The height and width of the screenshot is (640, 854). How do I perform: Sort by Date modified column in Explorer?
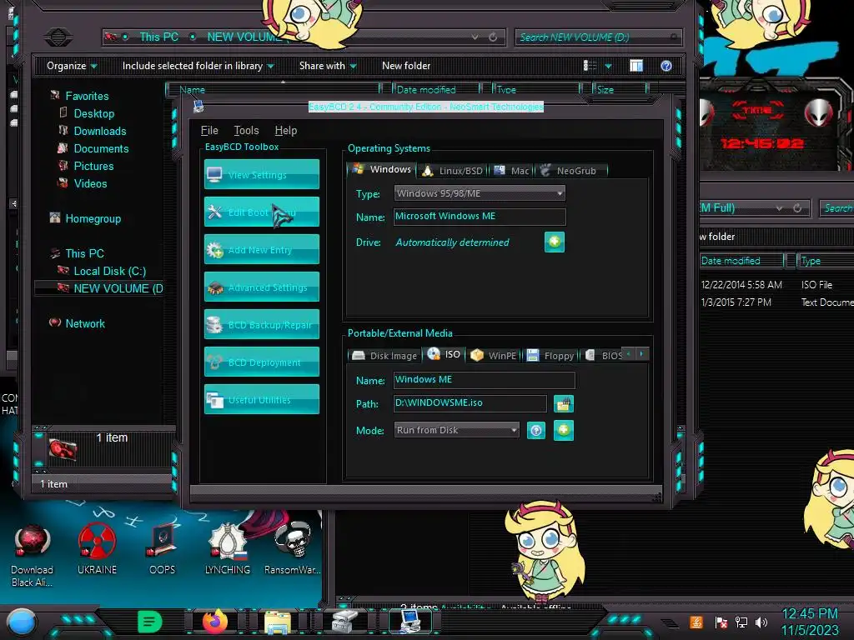click(426, 90)
